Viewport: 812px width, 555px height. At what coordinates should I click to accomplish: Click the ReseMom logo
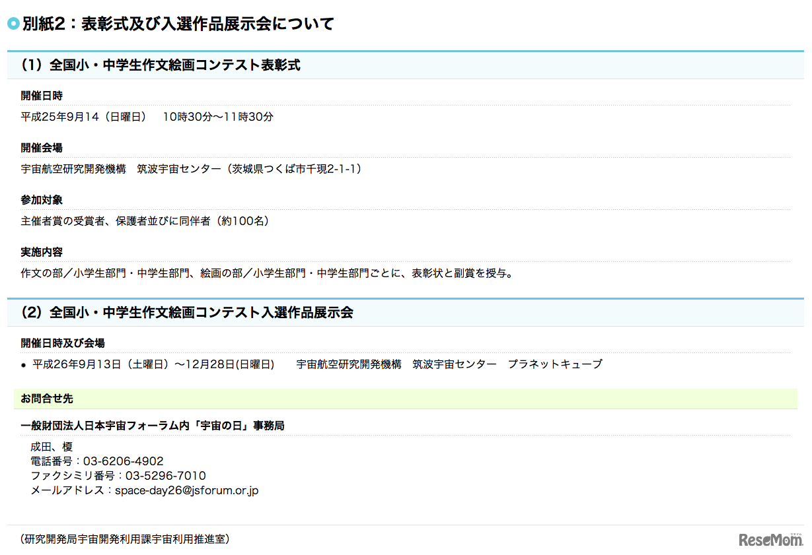770,539
